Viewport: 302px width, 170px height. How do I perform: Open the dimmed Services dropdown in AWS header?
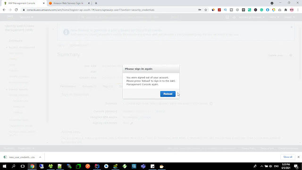(26, 17)
